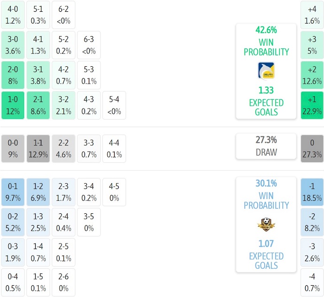Select the -1 goal margin cell
Screen dimensions: 324x297
(x=312, y=192)
